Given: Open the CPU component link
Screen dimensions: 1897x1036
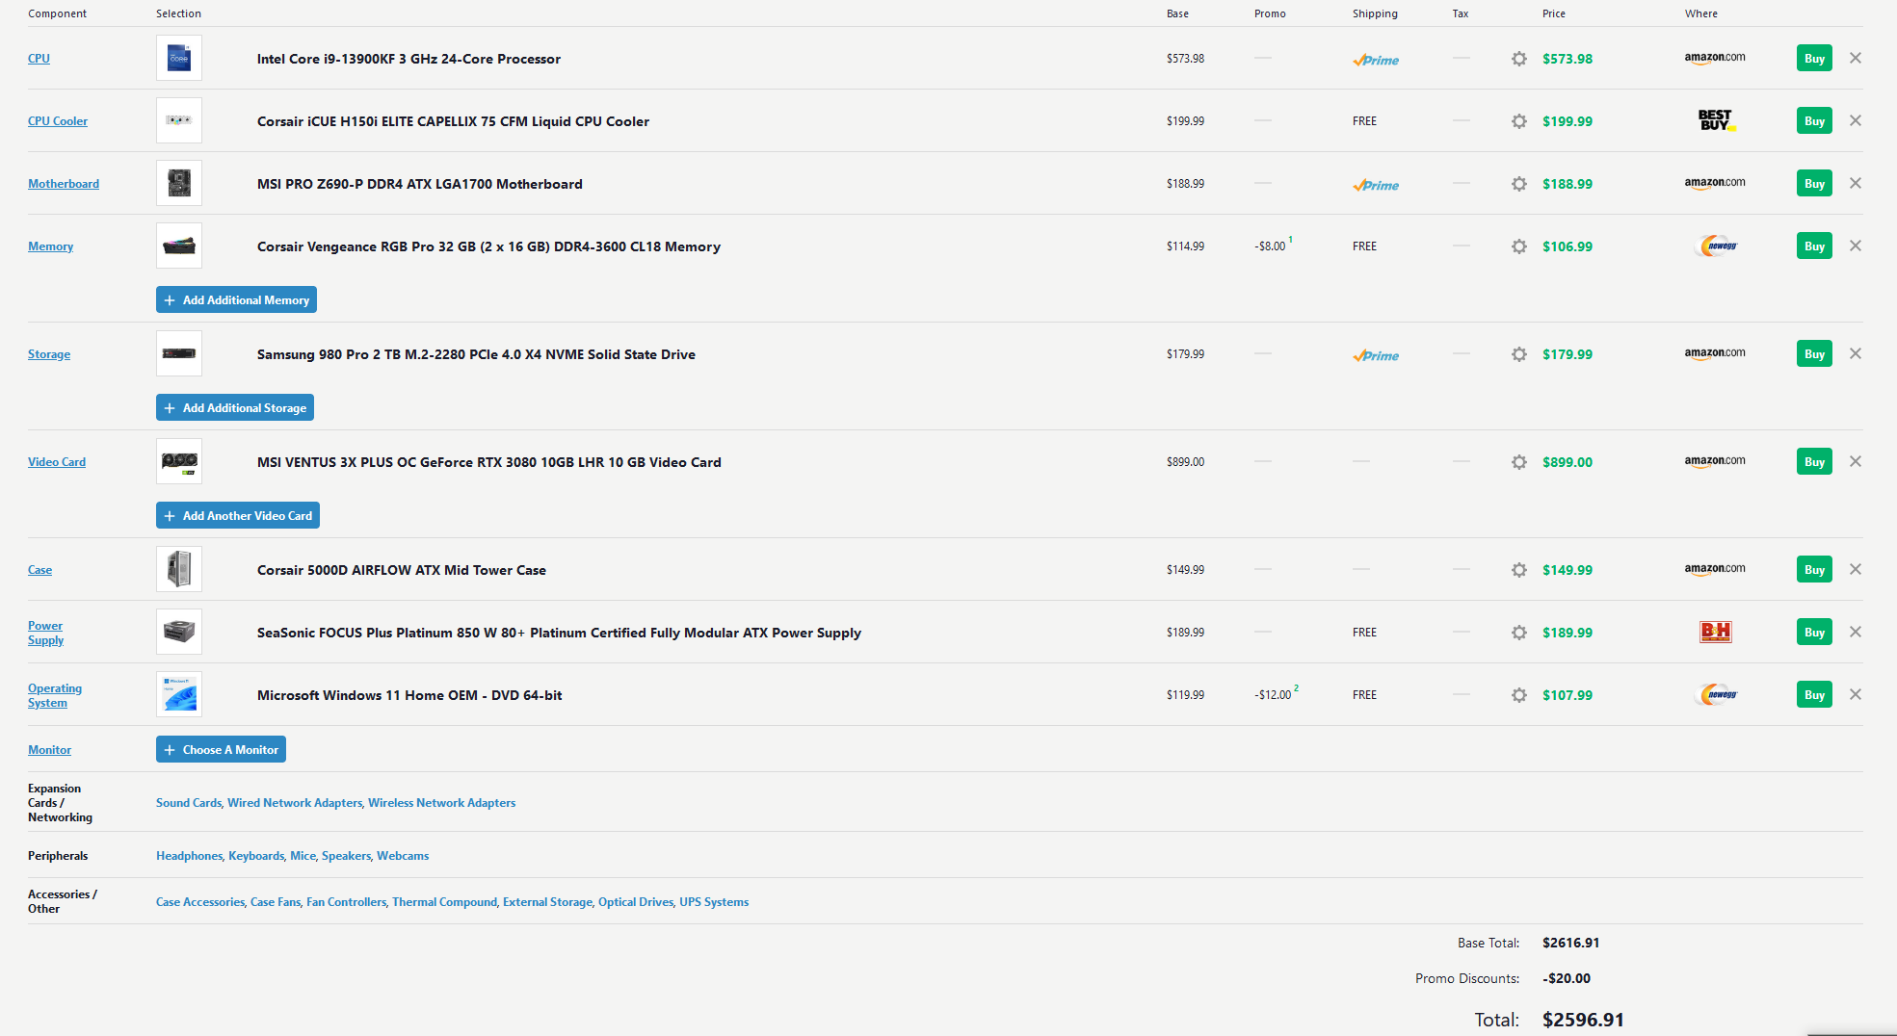Looking at the screenshot, I should click(39, 59).
